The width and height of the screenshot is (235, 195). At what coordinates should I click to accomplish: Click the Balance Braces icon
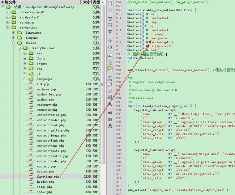(x=110, y=47)
